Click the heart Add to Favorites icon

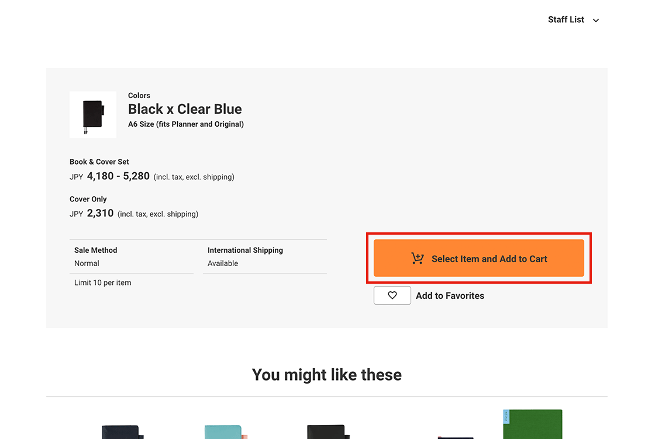[392, 295]
